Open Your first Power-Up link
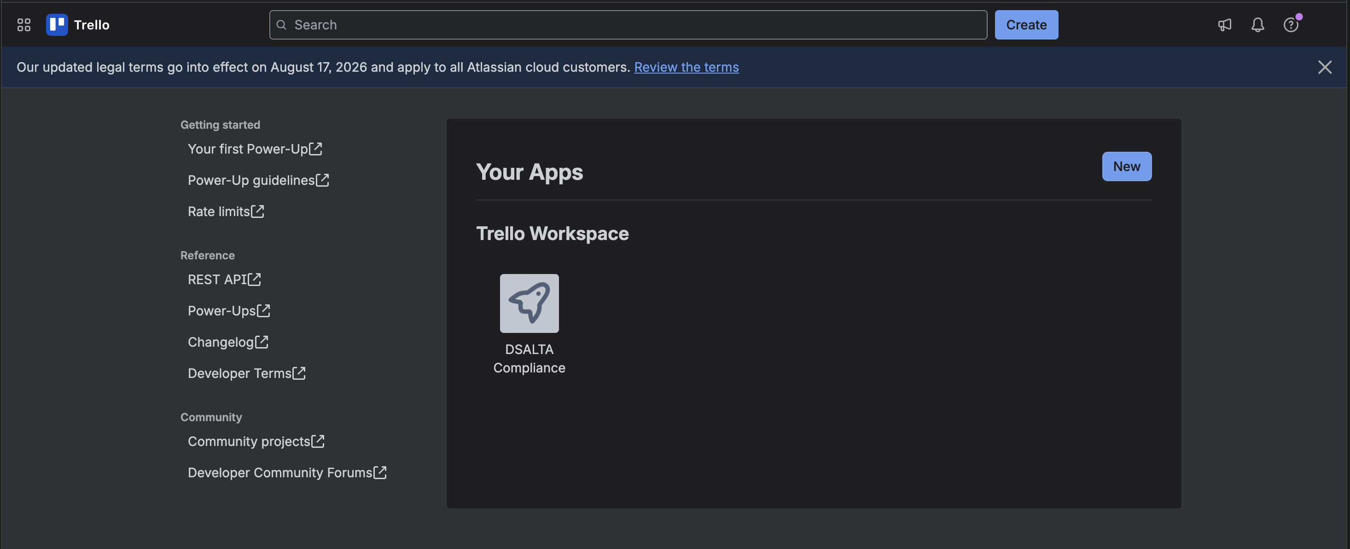 point(255,149)
